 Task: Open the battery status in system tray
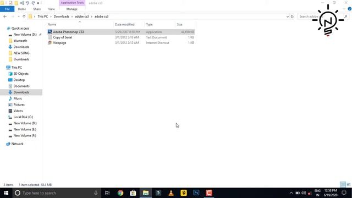298,193
